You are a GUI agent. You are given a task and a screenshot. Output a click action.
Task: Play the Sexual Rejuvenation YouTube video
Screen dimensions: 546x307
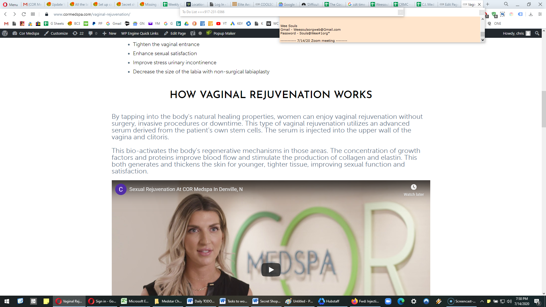271,269
